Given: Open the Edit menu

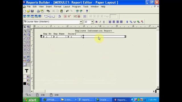Looking at the screenshot, I should tap(35, 7).
